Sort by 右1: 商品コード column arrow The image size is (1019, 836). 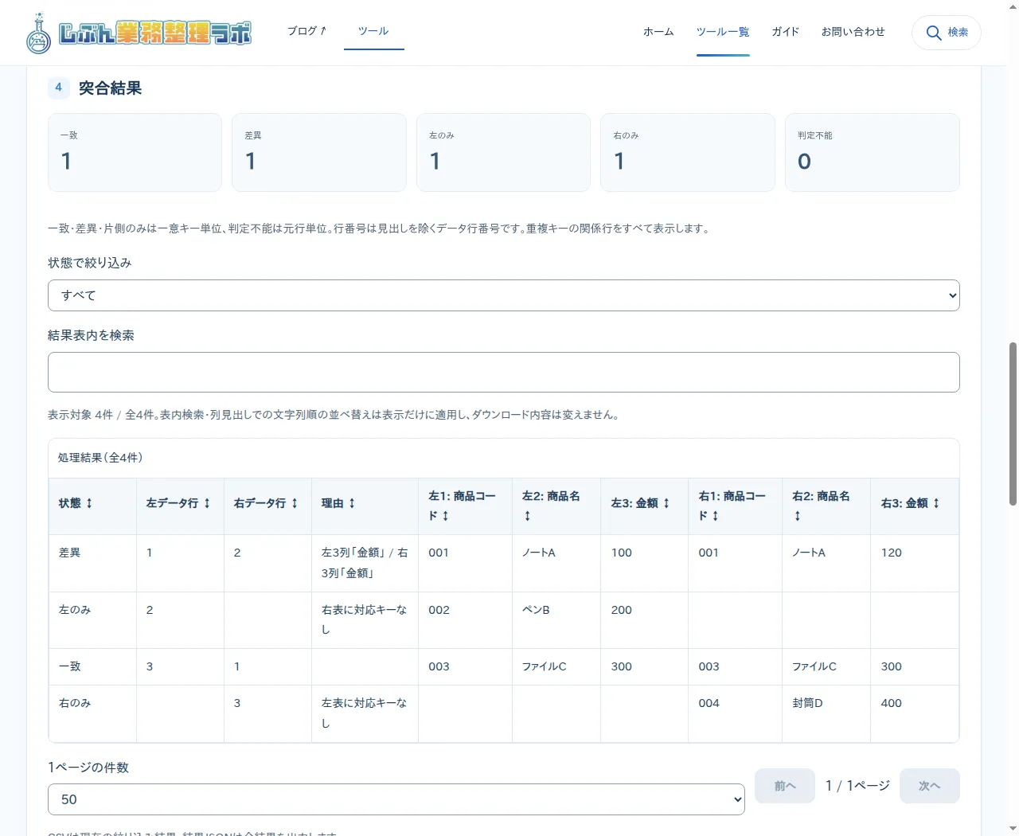(716, 516)
